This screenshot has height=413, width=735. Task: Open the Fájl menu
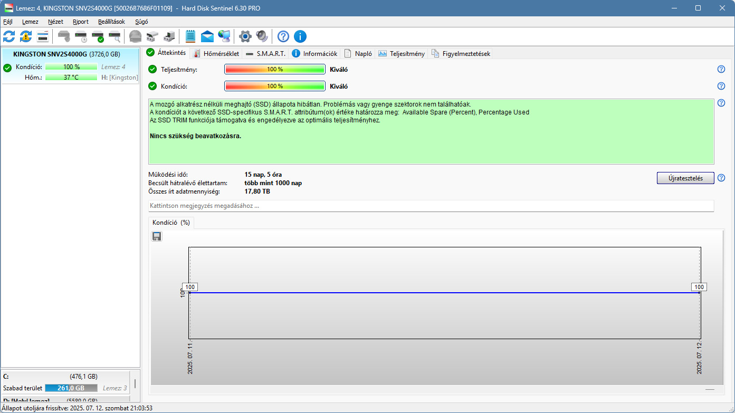pyautogui.click(x=8, y=22)
